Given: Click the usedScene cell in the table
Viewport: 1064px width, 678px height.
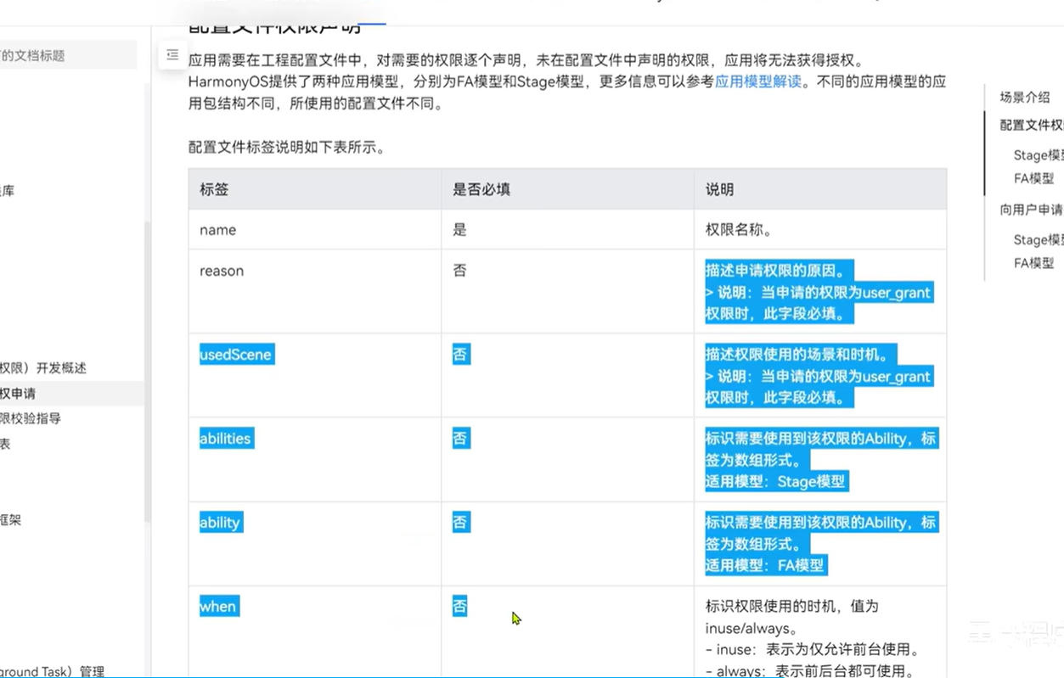Looking at the screenshot, I should [x=235, y=355].
